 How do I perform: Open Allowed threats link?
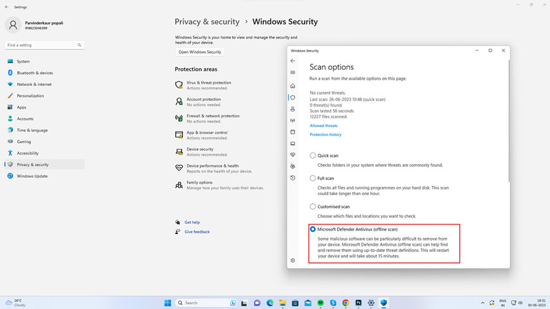(323, 126)
